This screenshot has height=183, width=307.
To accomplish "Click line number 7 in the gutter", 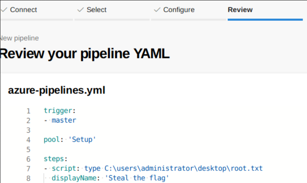I will coord(28,168).
